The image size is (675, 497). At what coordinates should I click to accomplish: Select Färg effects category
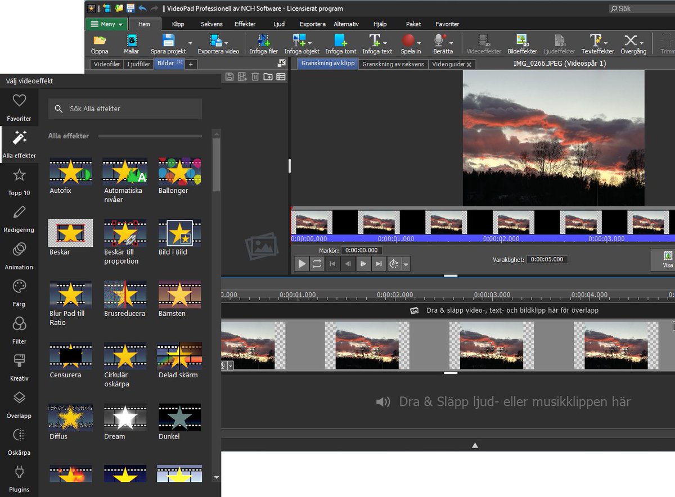click(19, 293)
